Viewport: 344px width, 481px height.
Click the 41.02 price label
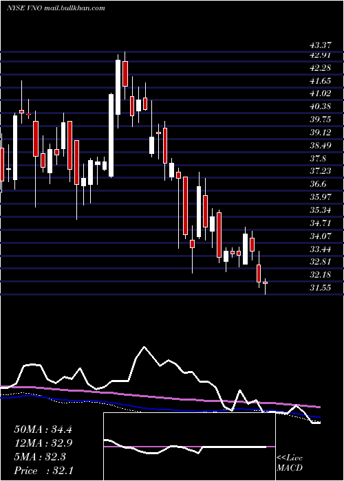tap(321, 93)
